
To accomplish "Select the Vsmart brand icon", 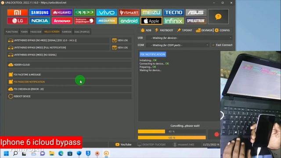I will [x=129, y=12].
